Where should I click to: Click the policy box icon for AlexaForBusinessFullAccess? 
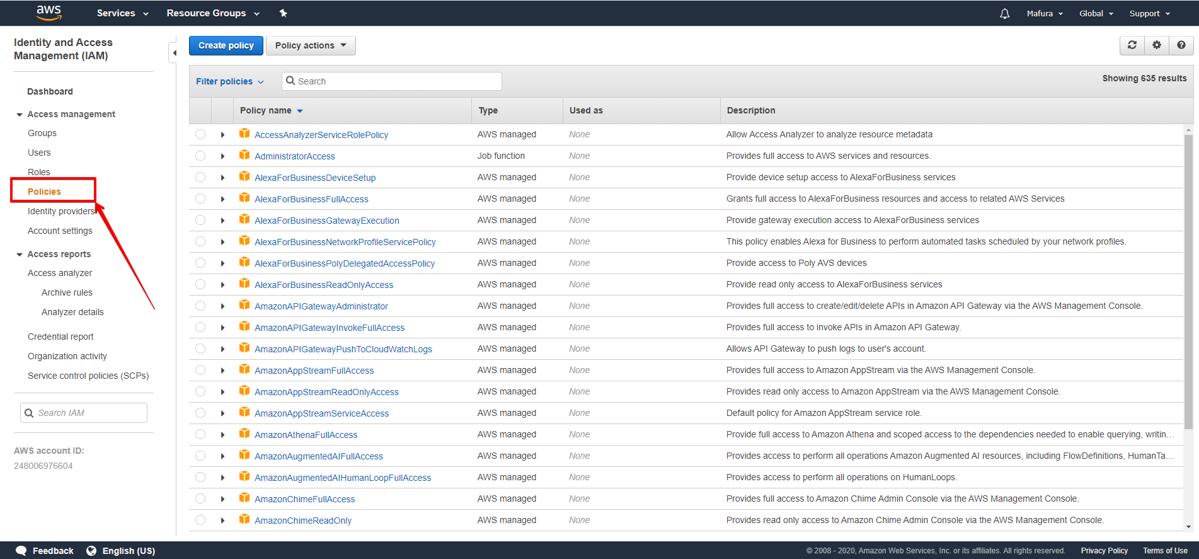[x=244, y=198]
